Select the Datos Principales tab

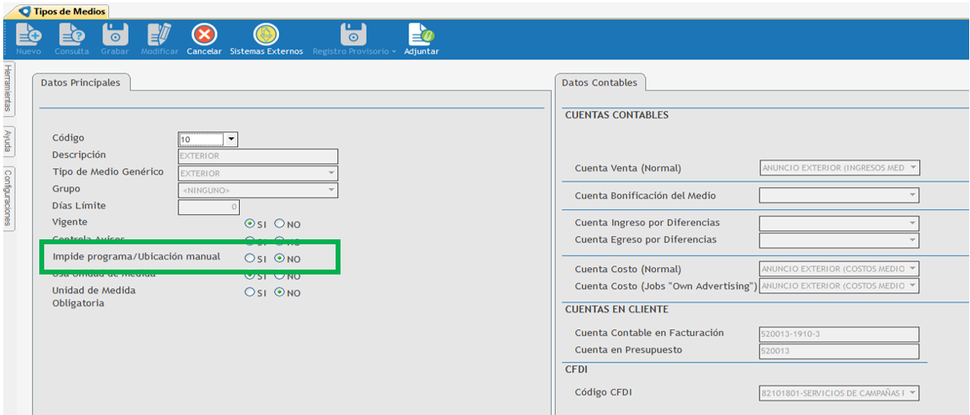click(80, 83)
